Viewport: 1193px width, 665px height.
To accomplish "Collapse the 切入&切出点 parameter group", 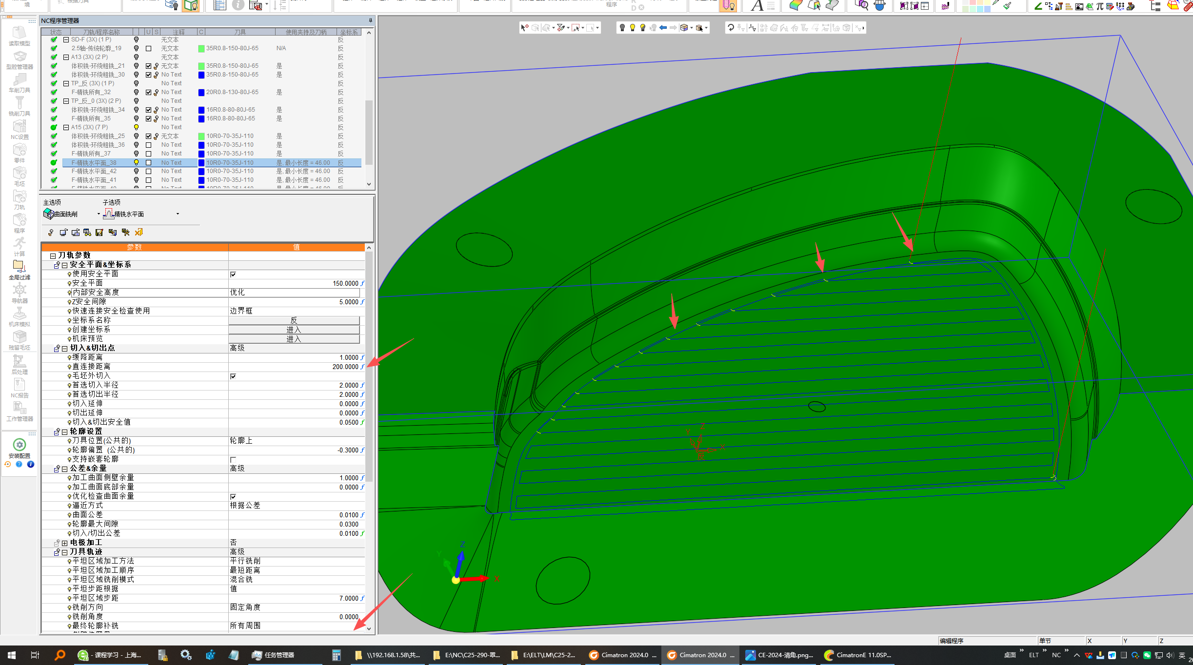I will tap(65, 348).
